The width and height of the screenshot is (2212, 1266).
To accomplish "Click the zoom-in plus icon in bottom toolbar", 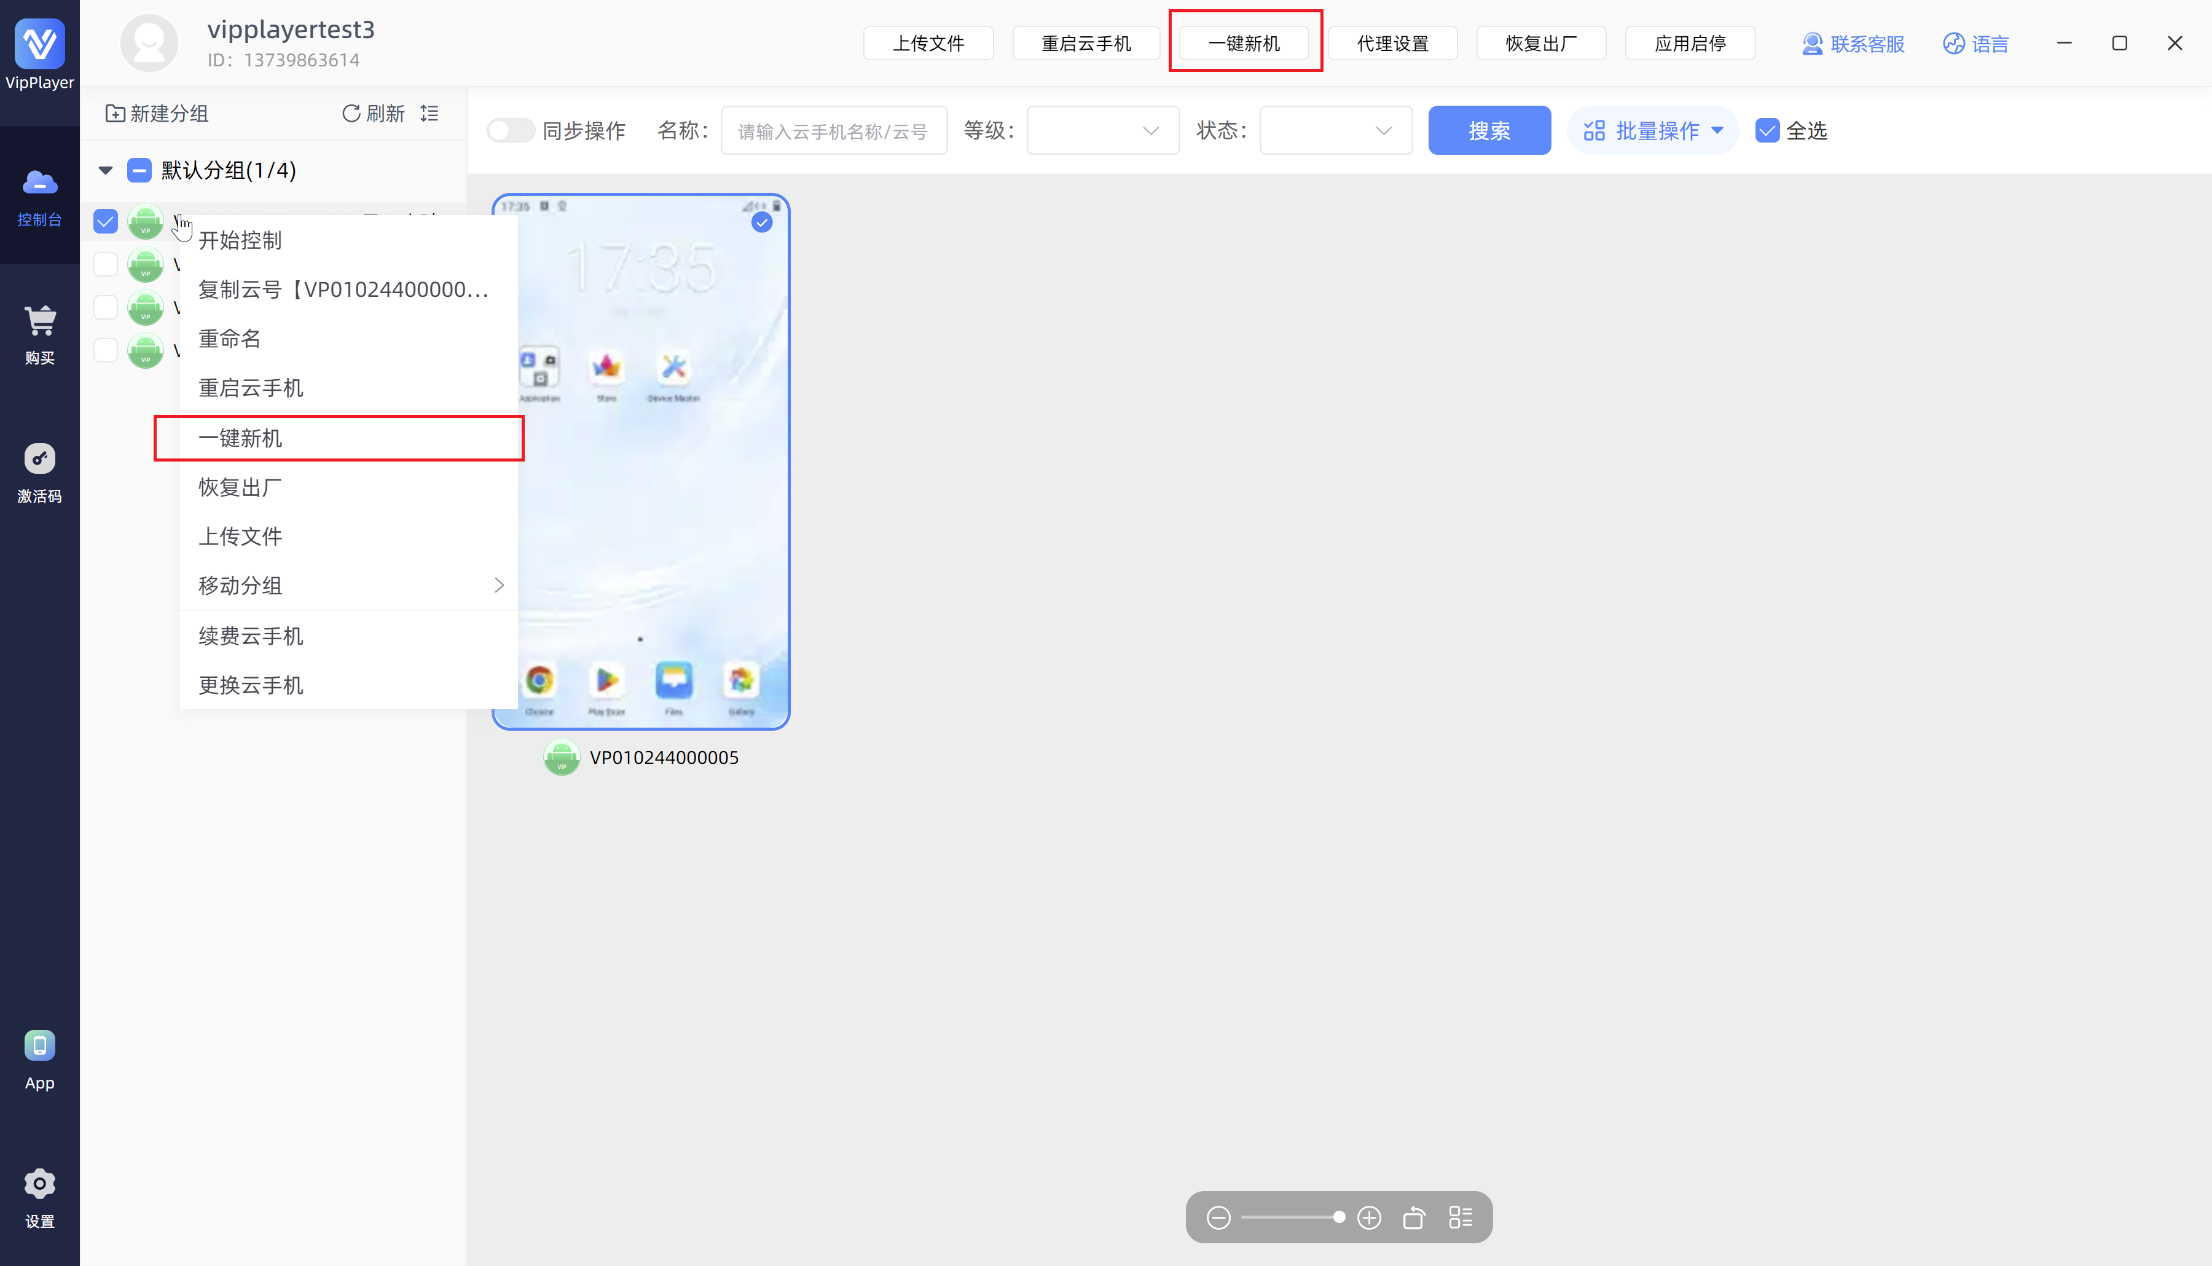I will [x=1369, y=1217].
